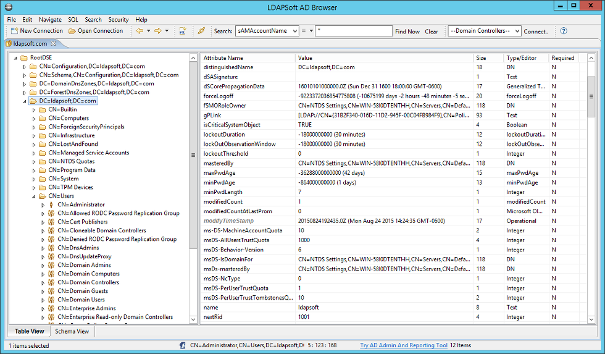Image resolution: width=605 pixels, height=354 pixels.
Task: Click the Domain Guests group icon
Action: click(51, 291)
